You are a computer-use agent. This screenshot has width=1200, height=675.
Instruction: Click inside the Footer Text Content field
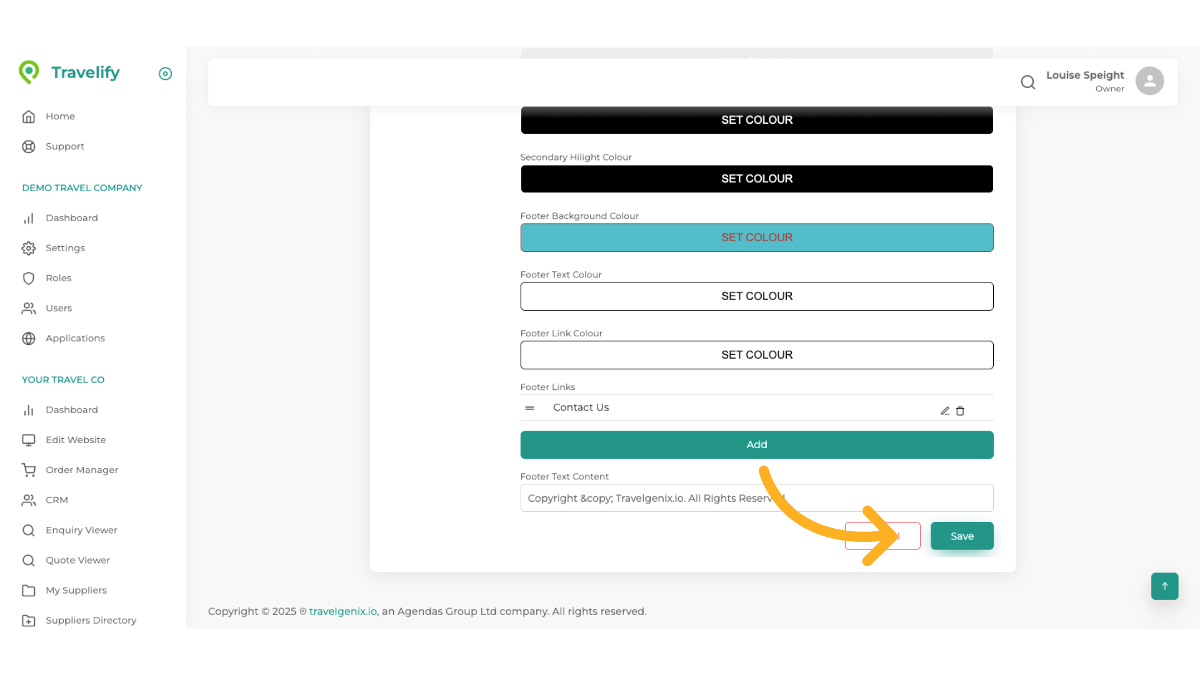[756, 498]
